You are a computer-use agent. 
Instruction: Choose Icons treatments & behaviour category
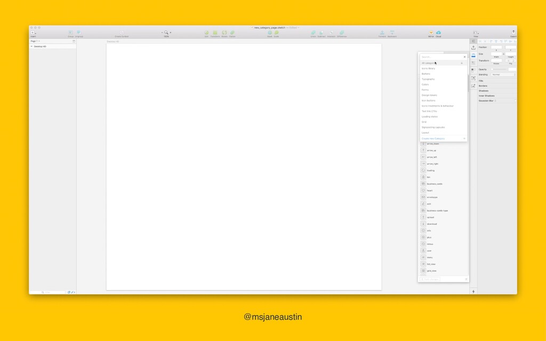pyautogui.click(x=443, y=106)
